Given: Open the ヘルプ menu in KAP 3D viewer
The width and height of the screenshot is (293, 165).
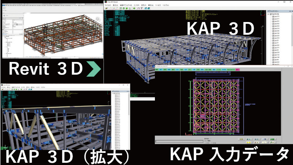Looking at the screenshot, I should coord(166,5).
